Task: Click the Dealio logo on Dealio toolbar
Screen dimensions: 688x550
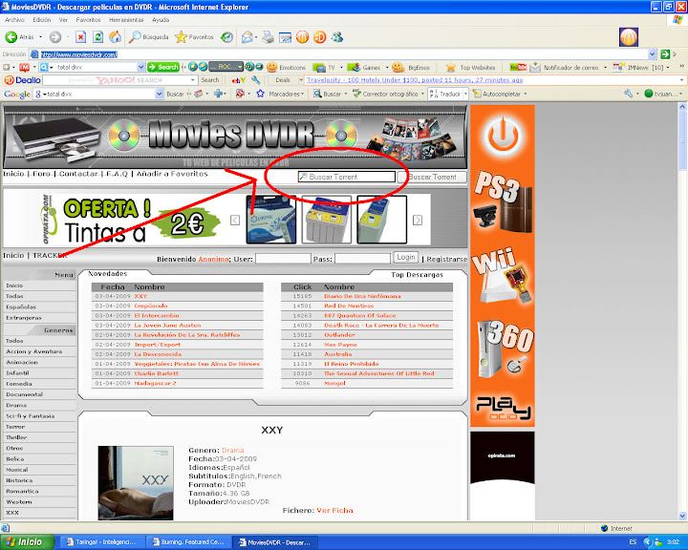Action: 22,80
